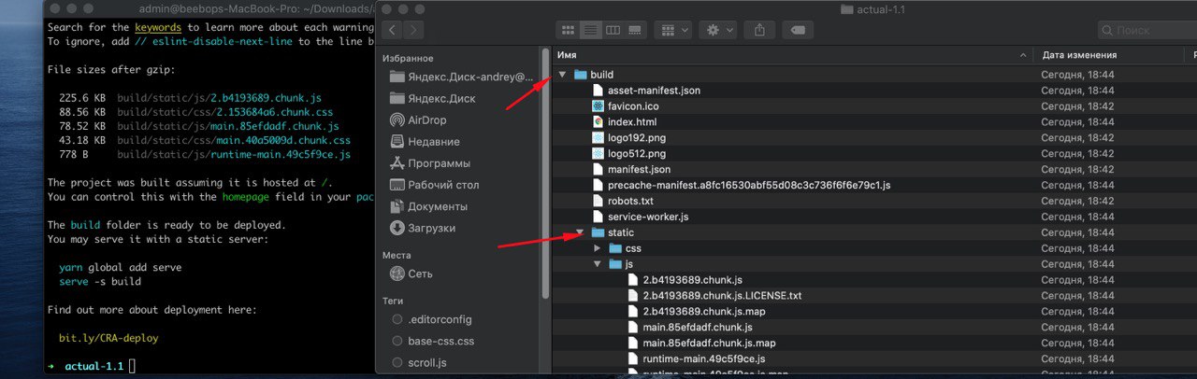Select asset-manifest.json file
This screenshot has height=379, width=1197.
tap(654, 91)
